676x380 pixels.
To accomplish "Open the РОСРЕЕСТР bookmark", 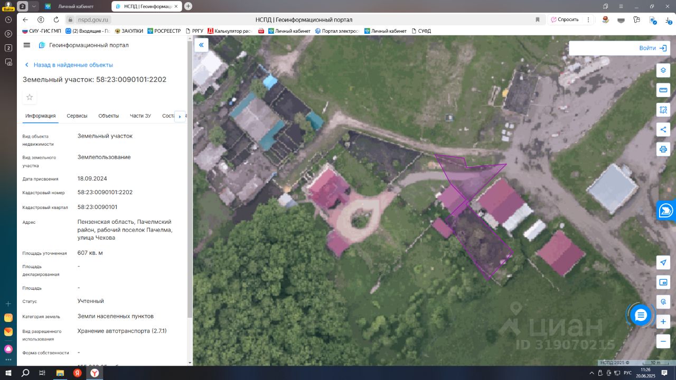I will [165, 31].
